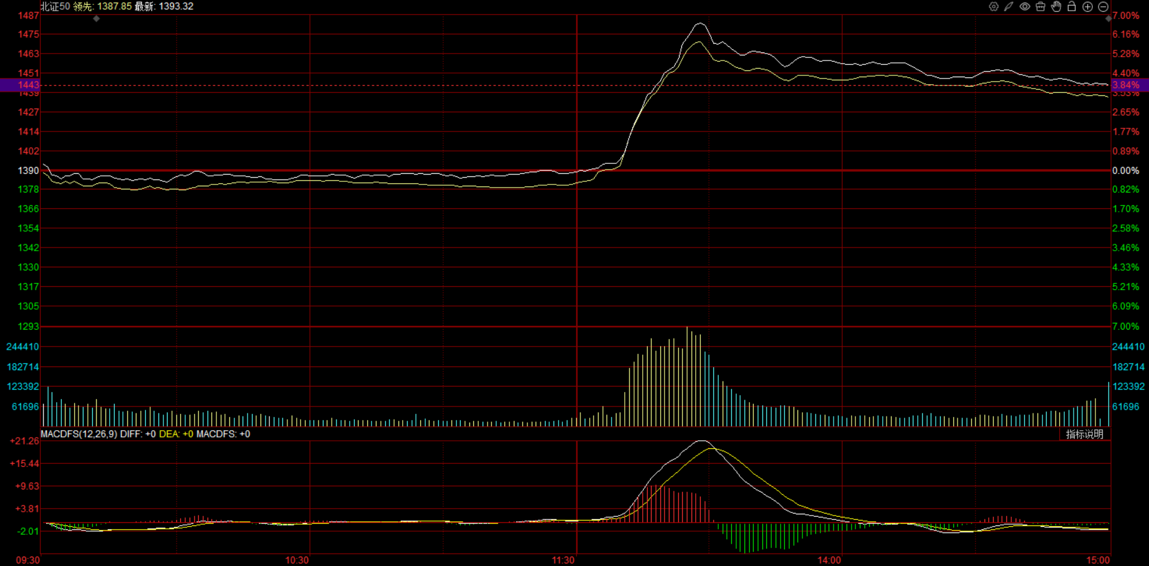Click the 指标说明 button
The image size is (1149, 566).
pos(1084,434)
